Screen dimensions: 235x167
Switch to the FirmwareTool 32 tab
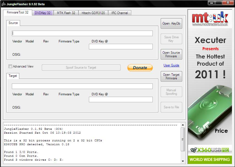[x=18, y=12]
